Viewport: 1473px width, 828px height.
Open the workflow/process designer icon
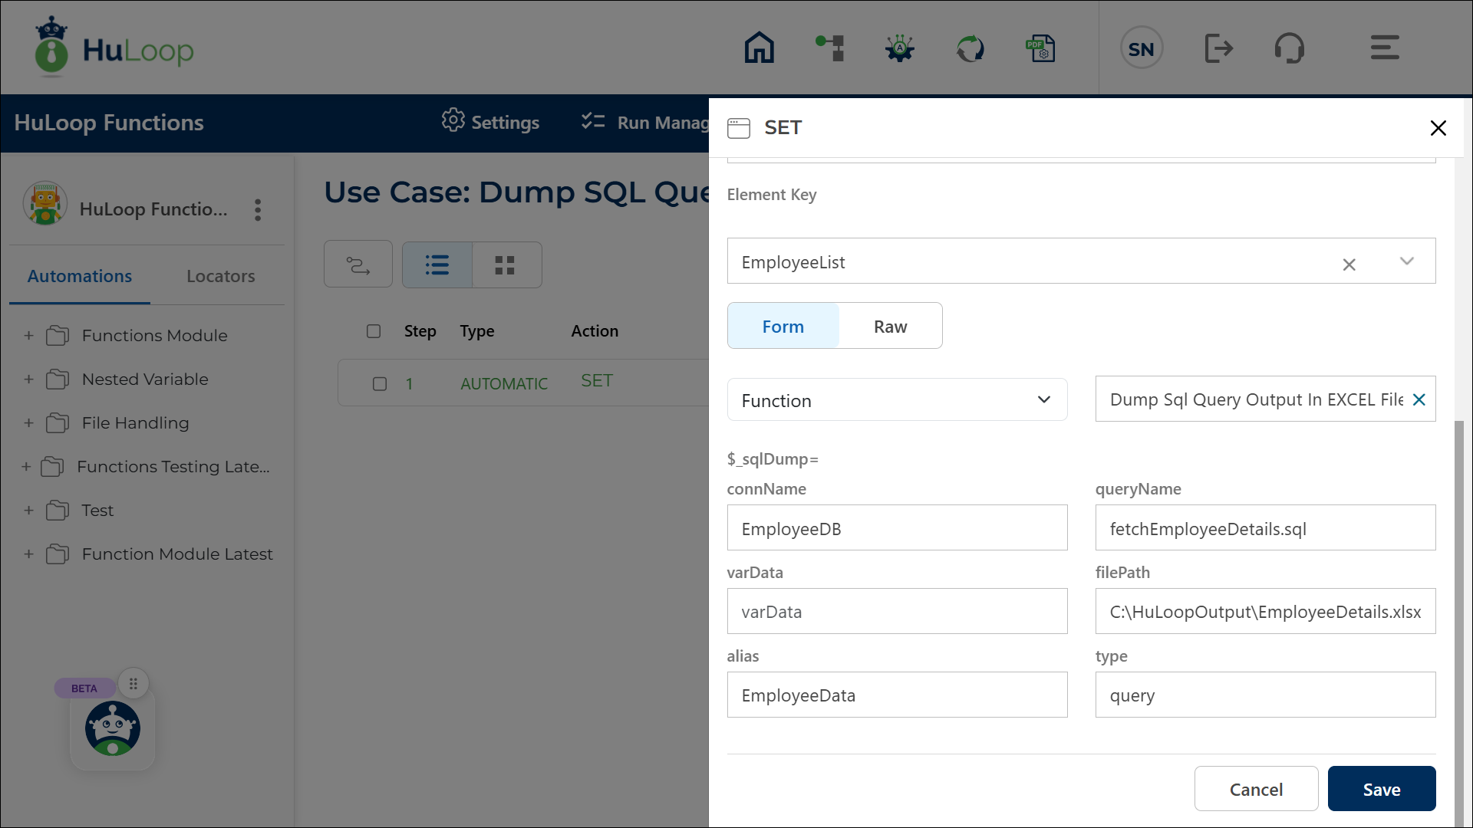(x=829, y=48)
